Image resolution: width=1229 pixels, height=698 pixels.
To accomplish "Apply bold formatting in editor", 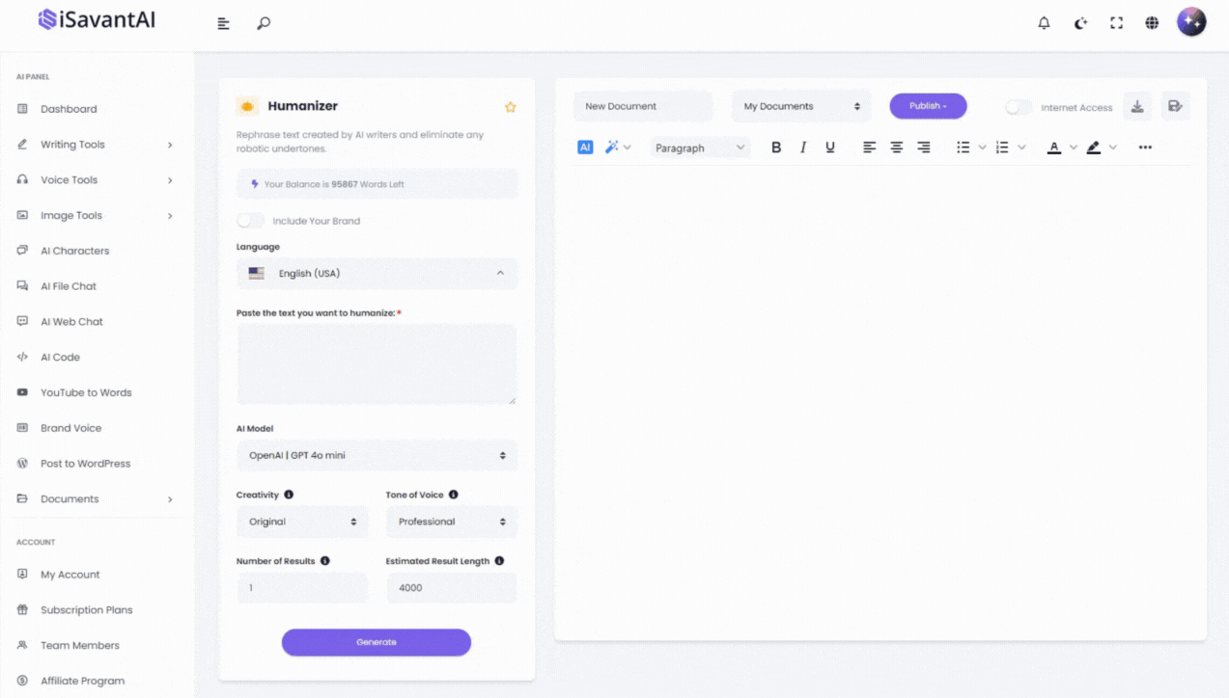I will coord(775,148).
